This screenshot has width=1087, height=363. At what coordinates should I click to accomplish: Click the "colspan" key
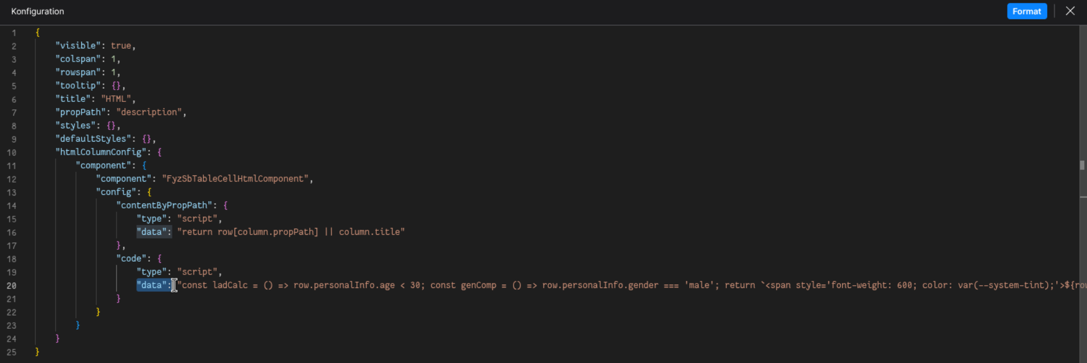point(78,59)
